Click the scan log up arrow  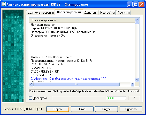pyautogui.click(x=137, y=20)
